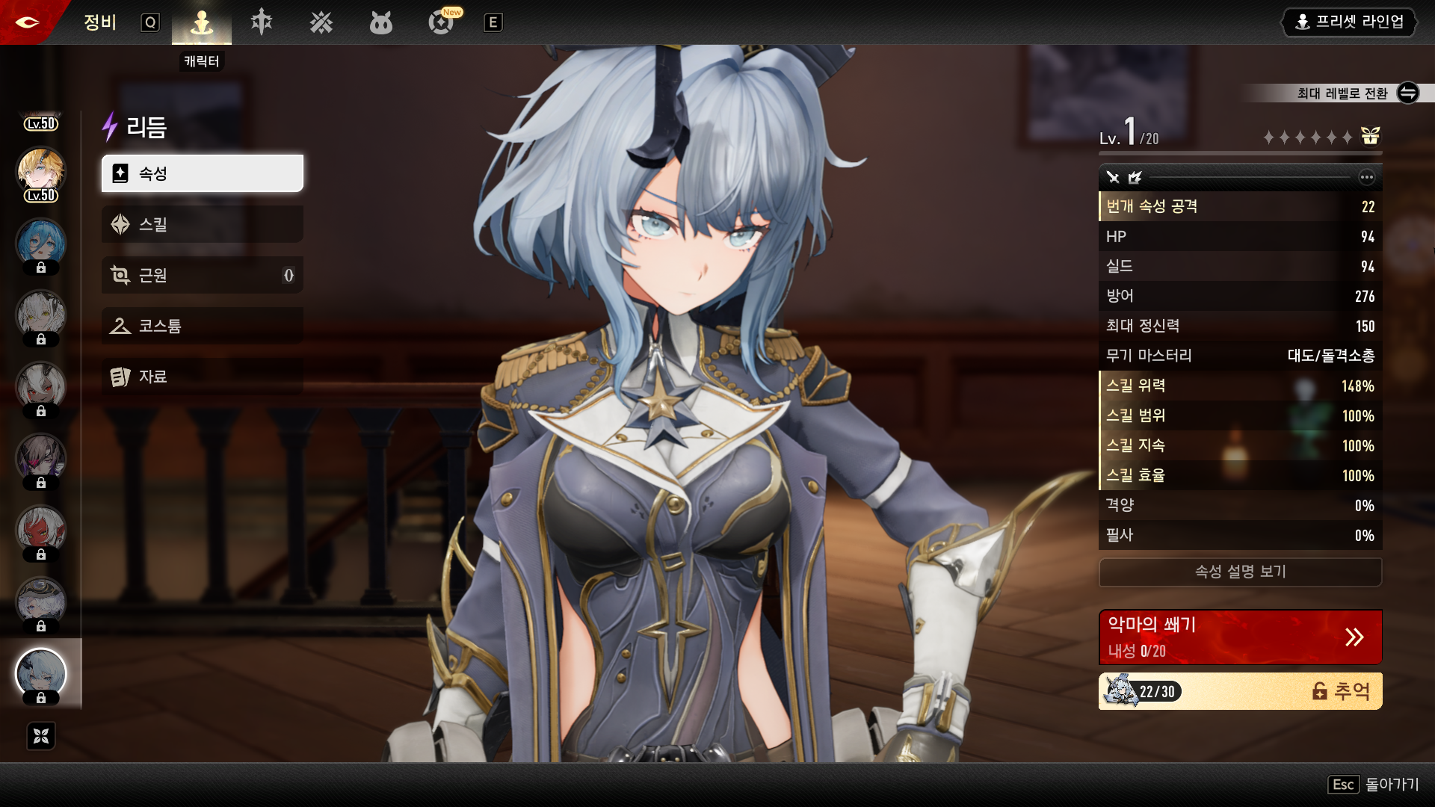Click the red logo icon at top-left
Image resolution: width=1435 pixels, height=807 pixels.
28,22
